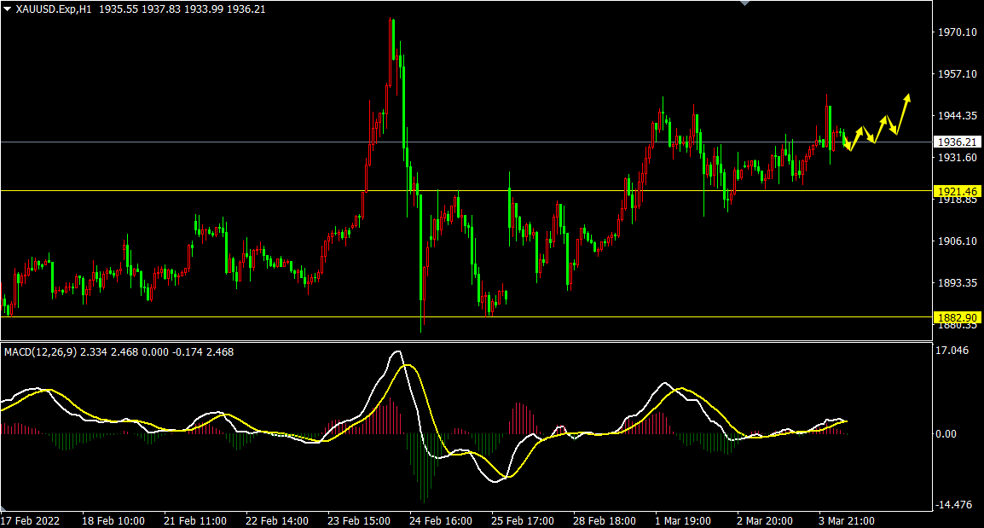Select the chart shift triangle marker at top

[744, 3]
